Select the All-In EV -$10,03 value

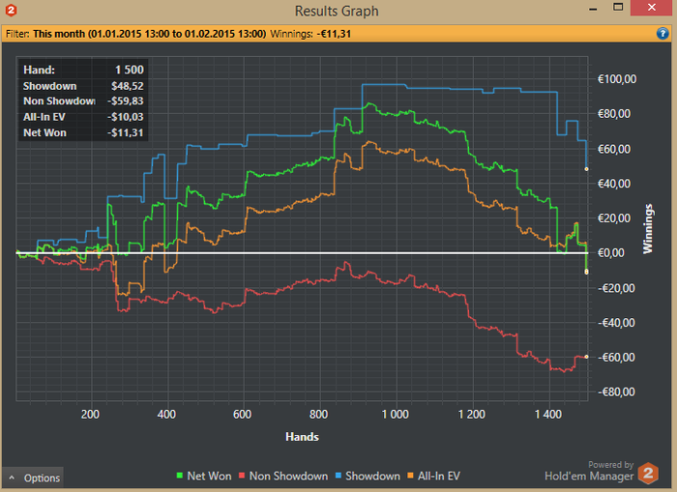tap(125, 117)
